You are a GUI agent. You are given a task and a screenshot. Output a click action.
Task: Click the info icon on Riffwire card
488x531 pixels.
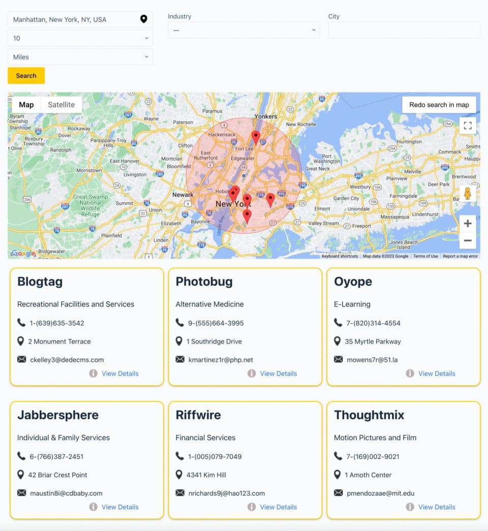252,507
